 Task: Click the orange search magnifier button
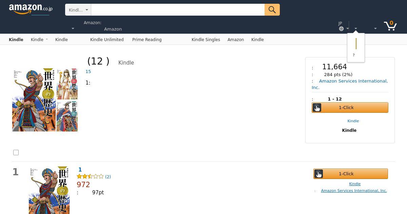click(x=272, y=10)
